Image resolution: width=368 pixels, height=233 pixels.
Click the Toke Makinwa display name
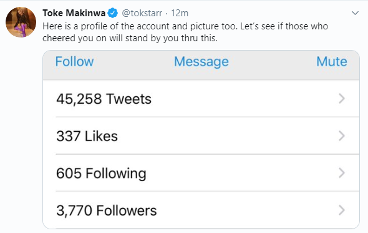(x=74, y=13)
